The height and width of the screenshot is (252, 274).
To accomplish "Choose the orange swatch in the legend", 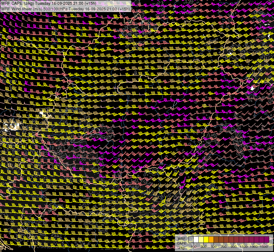I will pos(211,239).
